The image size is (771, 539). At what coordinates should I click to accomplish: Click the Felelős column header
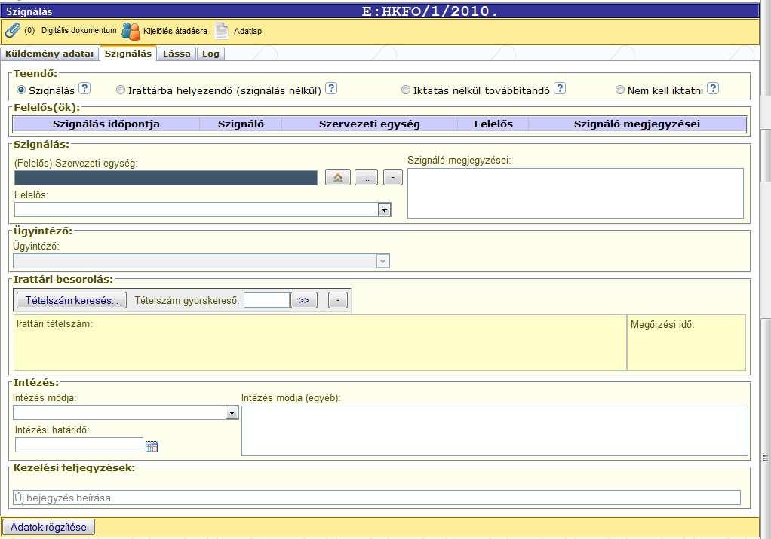coord(493,124)
